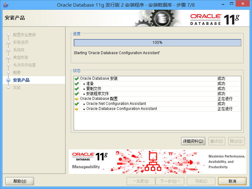Click yellow arrow beside Oracle Database 配置
The image size is (252, 189).
pyautogui.click(x=77, y=99)
